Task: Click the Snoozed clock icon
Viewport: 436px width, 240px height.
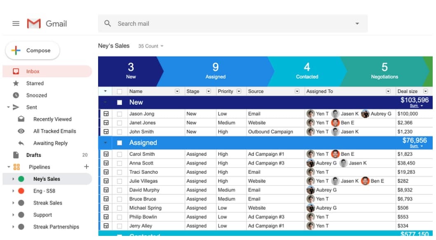Action: pyautogui.click(x=16, y=95)
